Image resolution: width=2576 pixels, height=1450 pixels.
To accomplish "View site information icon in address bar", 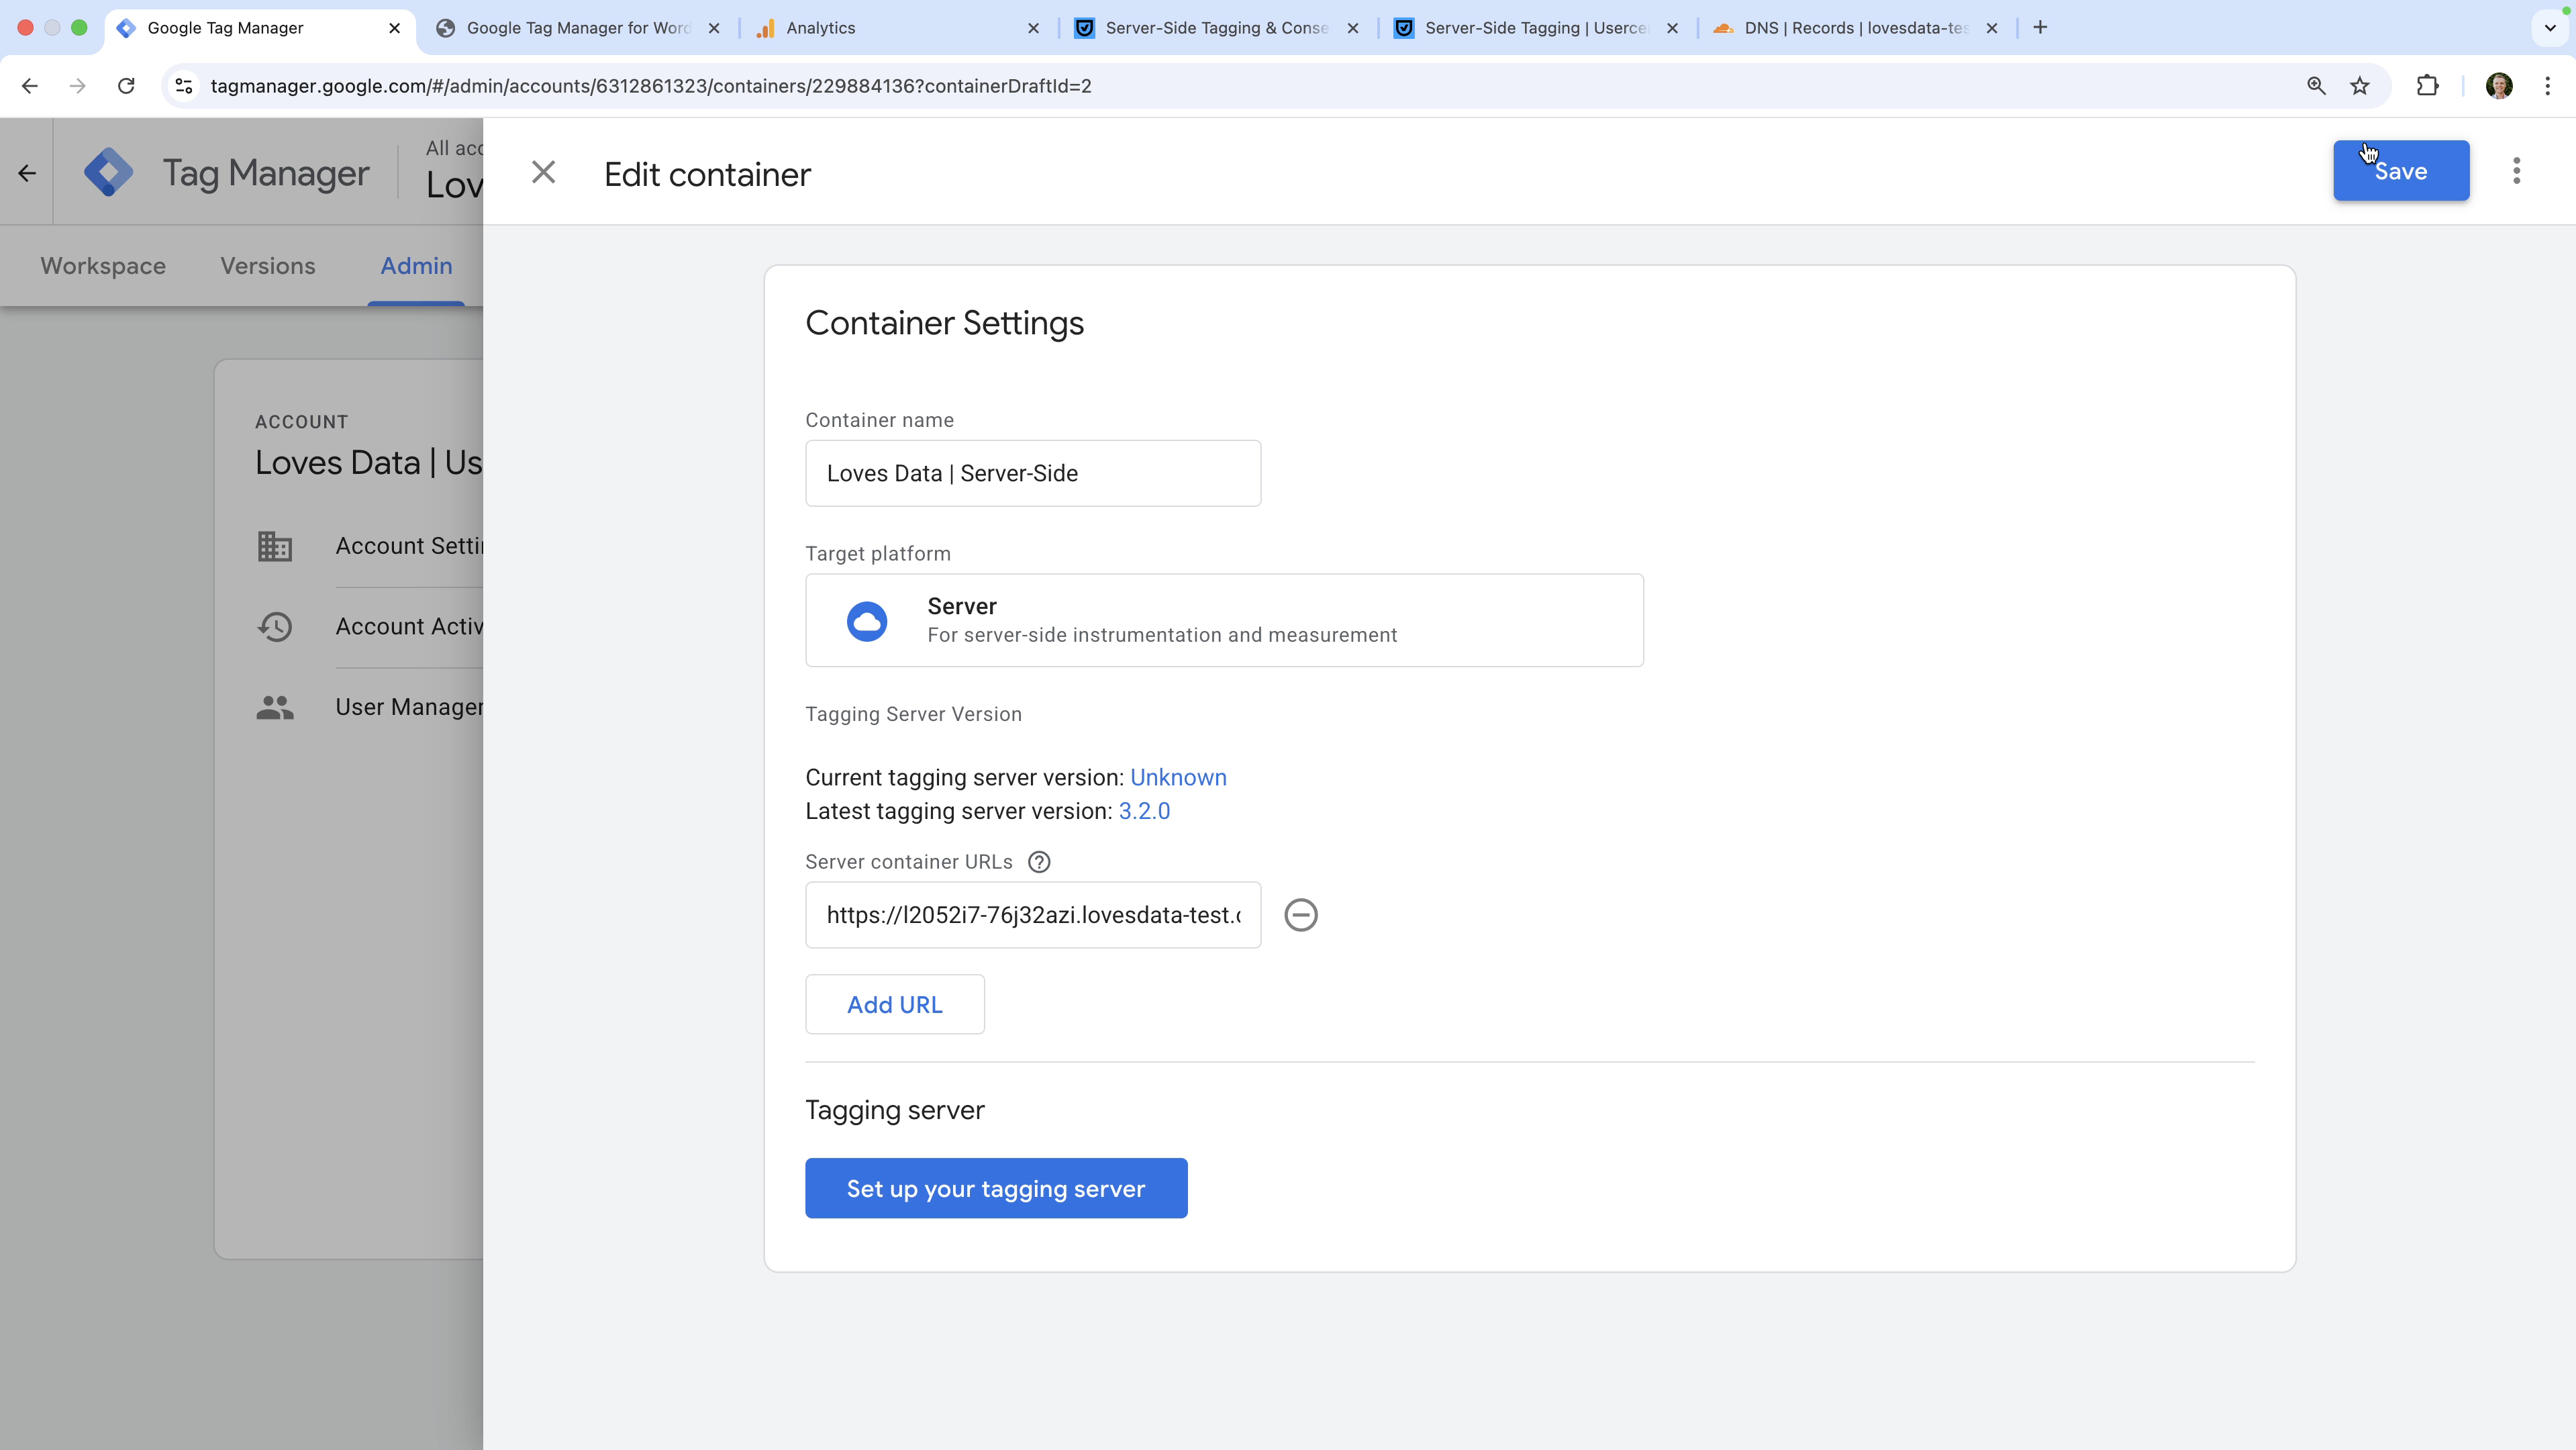I will point(184,86).
